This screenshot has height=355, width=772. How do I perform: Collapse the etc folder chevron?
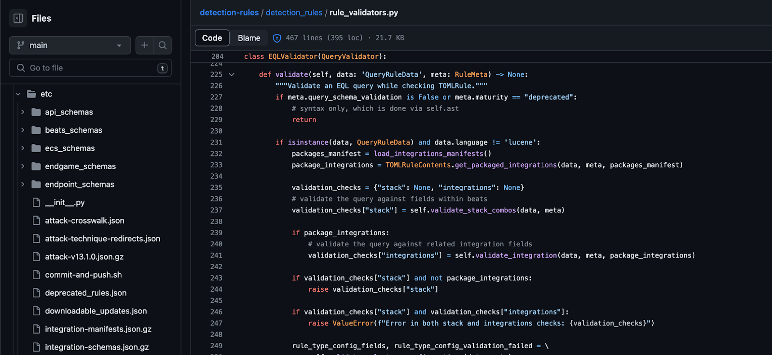18,94
